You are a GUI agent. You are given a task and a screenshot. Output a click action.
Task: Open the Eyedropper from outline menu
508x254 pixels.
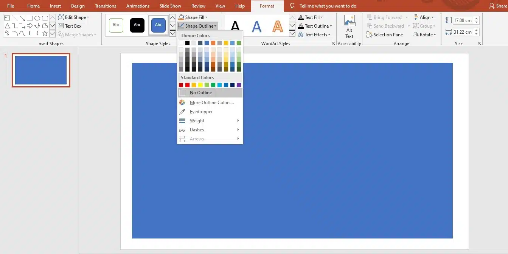point(202,111)
